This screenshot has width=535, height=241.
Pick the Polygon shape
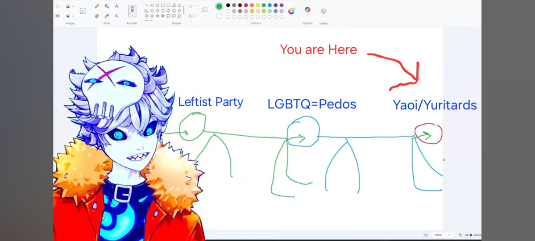click(174, 5)
